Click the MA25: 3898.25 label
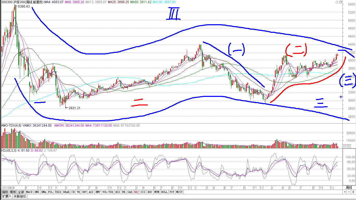The image size is (356, 200). [119, 2]
